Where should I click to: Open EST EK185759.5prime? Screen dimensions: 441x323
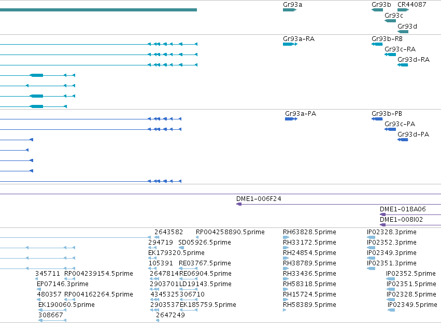pyautogui.click(x=208, y=305)
